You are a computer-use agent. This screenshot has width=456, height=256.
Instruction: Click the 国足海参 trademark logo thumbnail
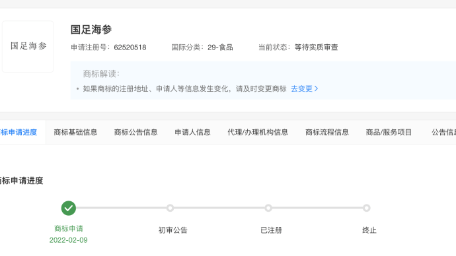(28, 46)
